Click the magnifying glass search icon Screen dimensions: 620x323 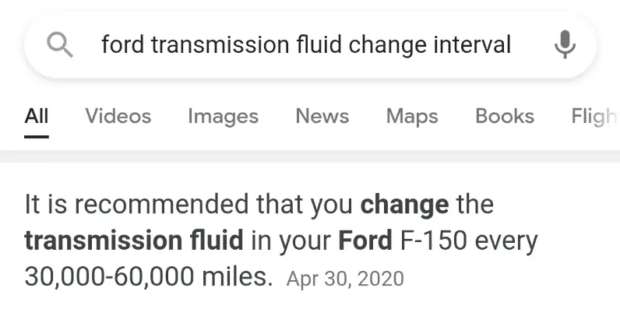pyautogui.click(x=59, y=45)
